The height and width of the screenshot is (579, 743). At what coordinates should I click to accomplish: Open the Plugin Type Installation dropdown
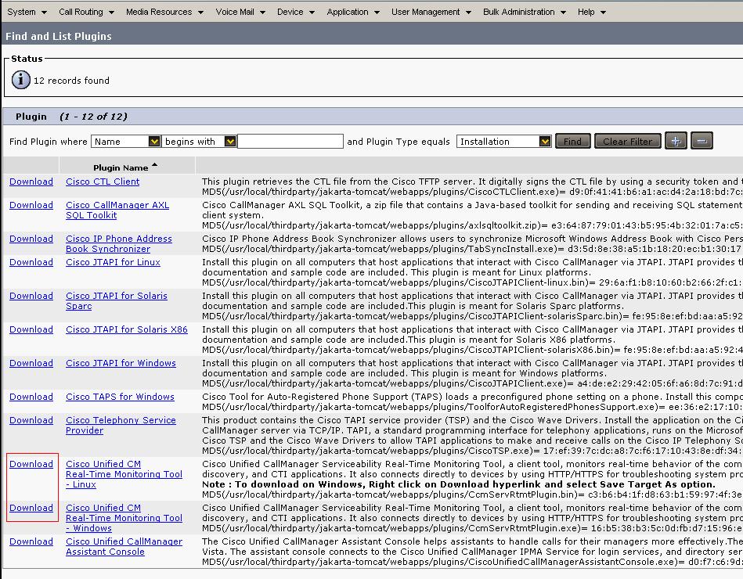click(503, 141)
